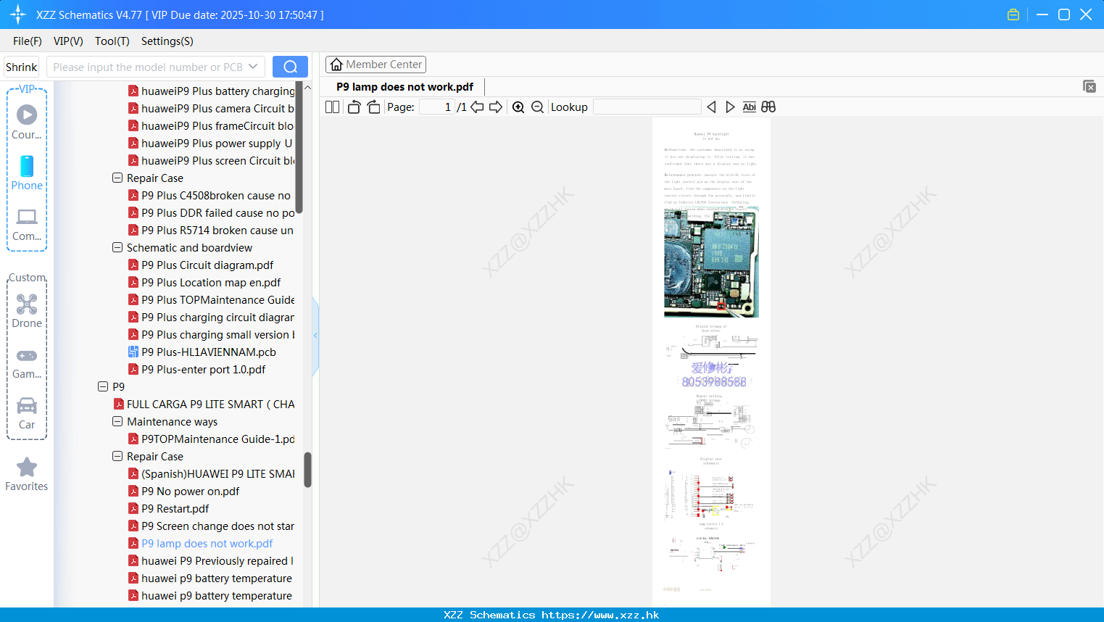Click the Shrink button
The width and height of the screenshot is (1104, 622).
[22, 67]
